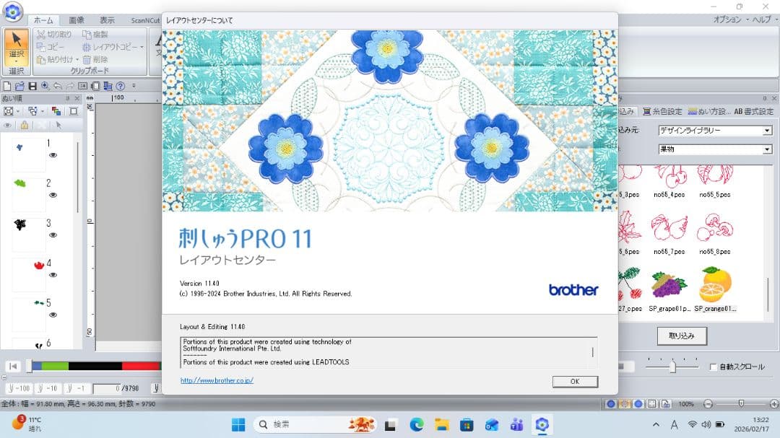Open quick access toolbar customize arrow
The width and height of the screenshot is (780, 438).
(x=134, y=86)
